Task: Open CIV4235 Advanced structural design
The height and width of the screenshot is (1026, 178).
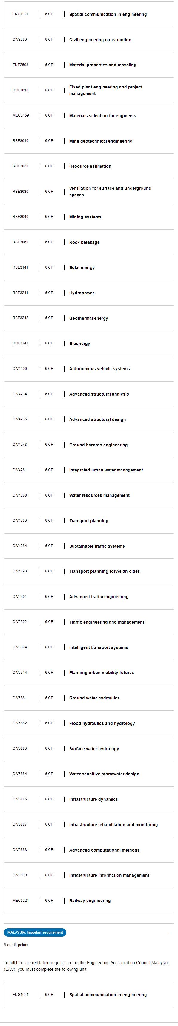Action: tap(89, 419)
